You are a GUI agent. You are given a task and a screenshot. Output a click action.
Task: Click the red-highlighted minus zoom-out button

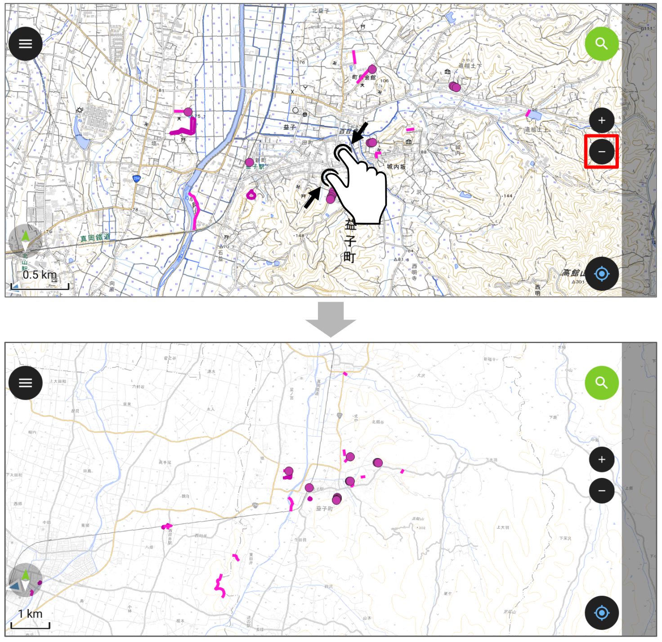point(602,152)
